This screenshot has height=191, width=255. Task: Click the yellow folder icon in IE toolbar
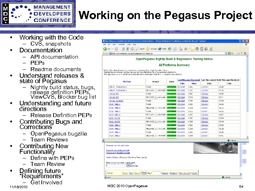pyautogui.click(x=192, y=49)
